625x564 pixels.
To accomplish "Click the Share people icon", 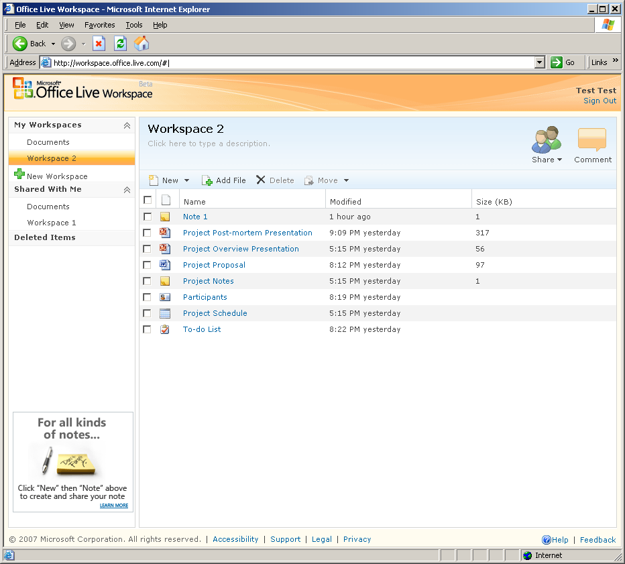I will pos(547,139).
